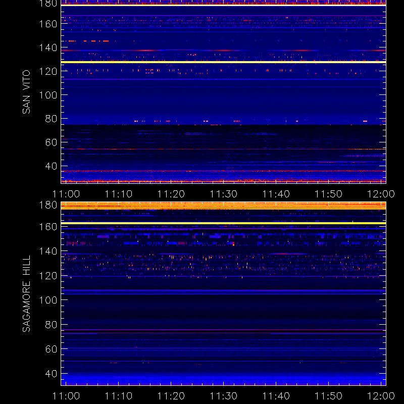
Task: Click San Vito plot's 11:20 time label
Action: [171, 194]
